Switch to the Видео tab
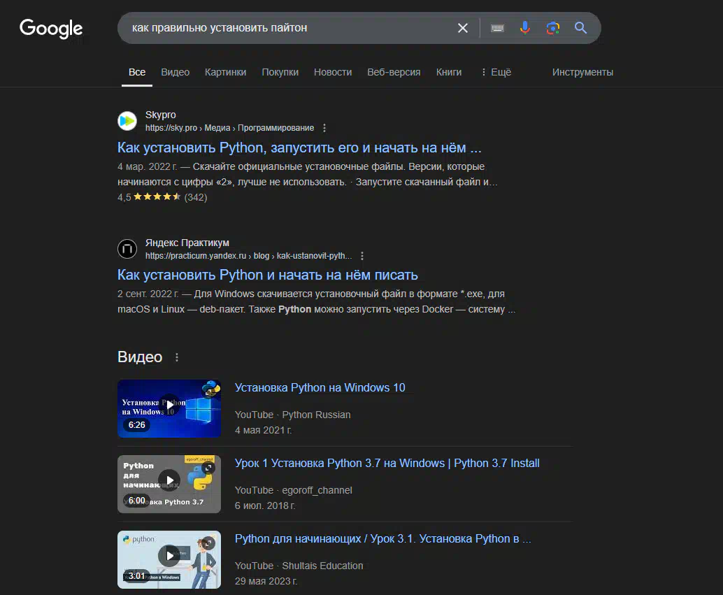Screen dimensions: 723x595 coord(176,73)
